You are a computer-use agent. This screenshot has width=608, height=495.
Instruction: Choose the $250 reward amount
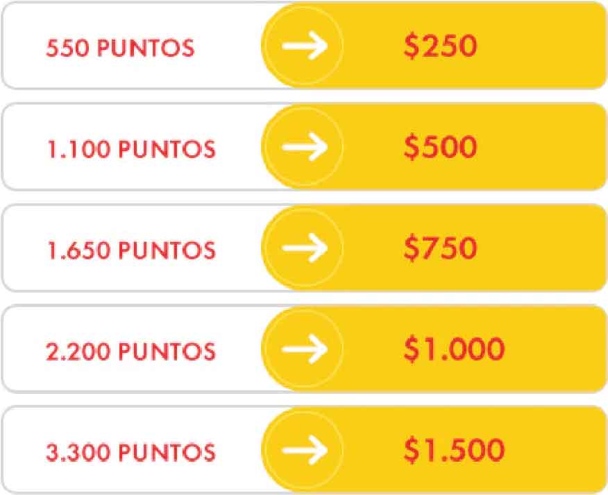pos(440,46)
